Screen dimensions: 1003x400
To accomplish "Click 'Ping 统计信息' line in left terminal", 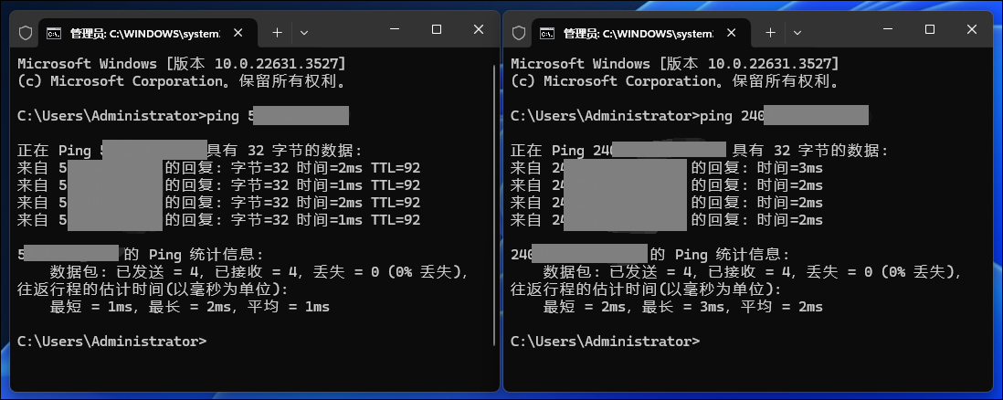I will [x=140, y=255].
